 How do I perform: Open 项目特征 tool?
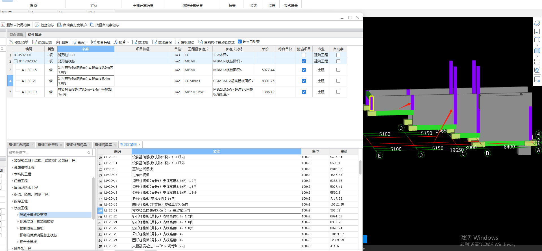[101, 42]
